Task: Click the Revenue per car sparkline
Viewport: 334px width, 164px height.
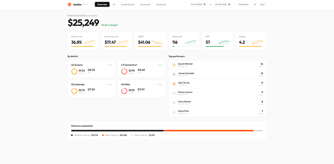Action: (123, 42)
